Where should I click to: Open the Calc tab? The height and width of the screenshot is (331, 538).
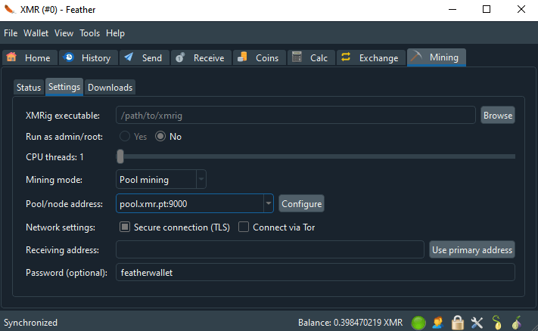(311, 57)
